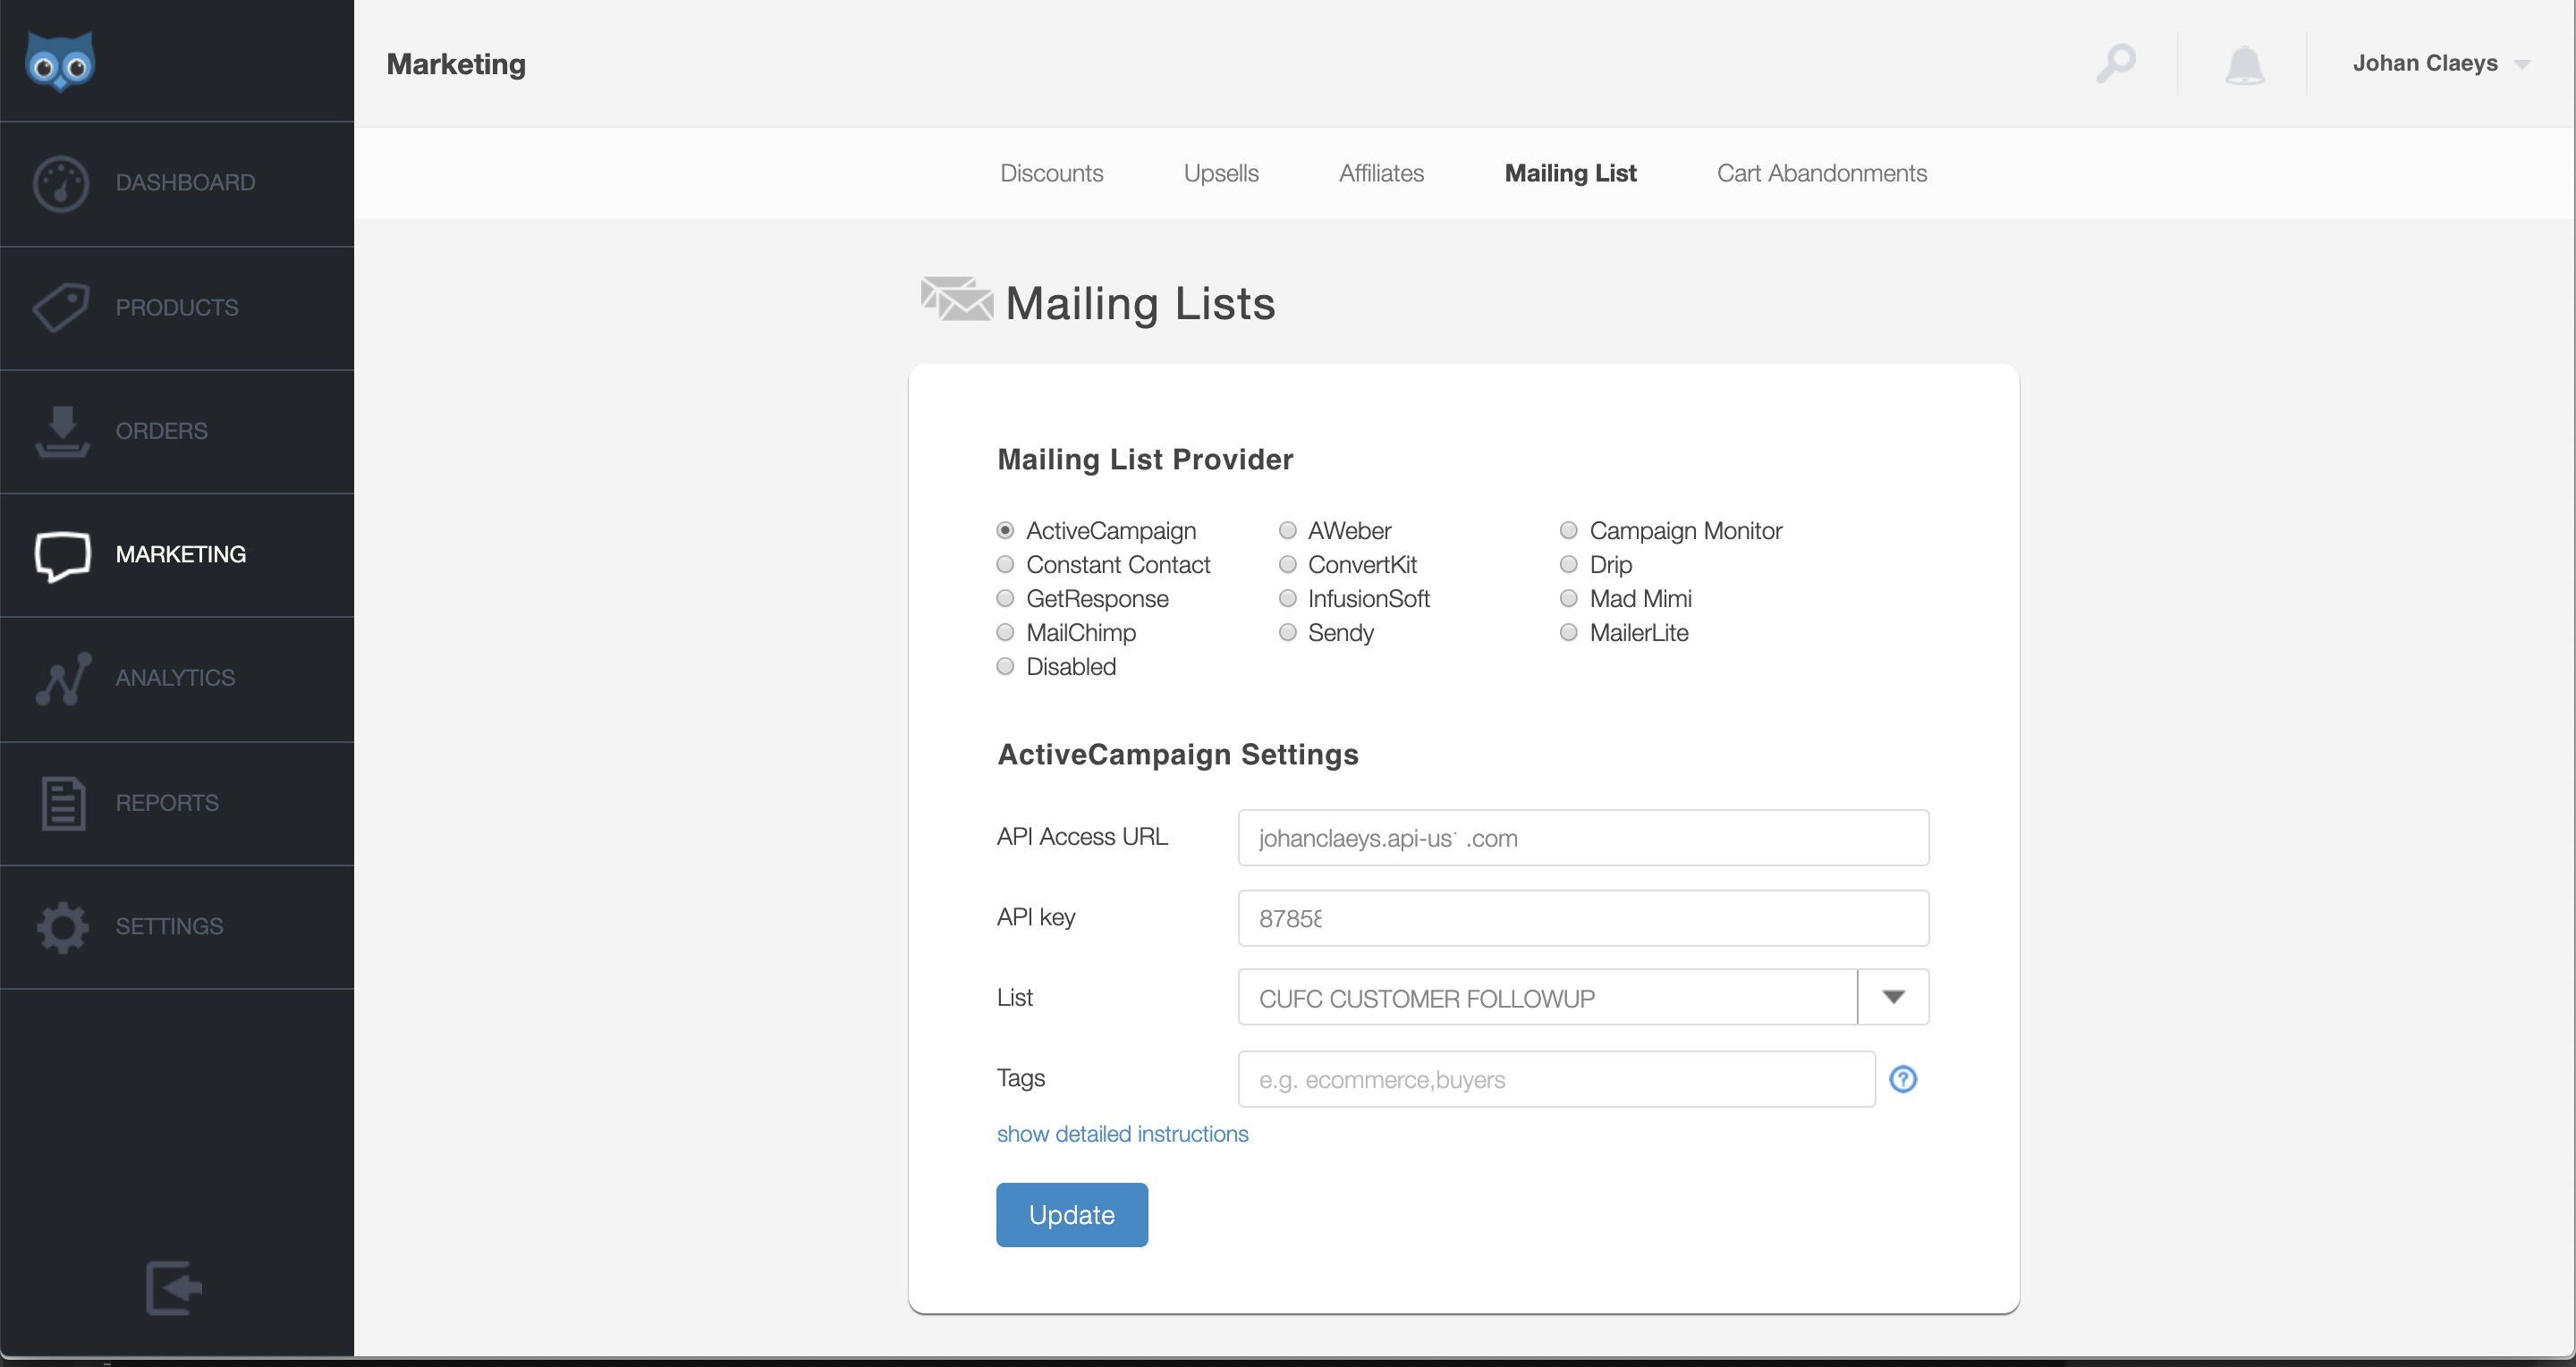Select the Disabled radio button
This screenshot has width=2576, height=1367.
tap(1007, 666)
